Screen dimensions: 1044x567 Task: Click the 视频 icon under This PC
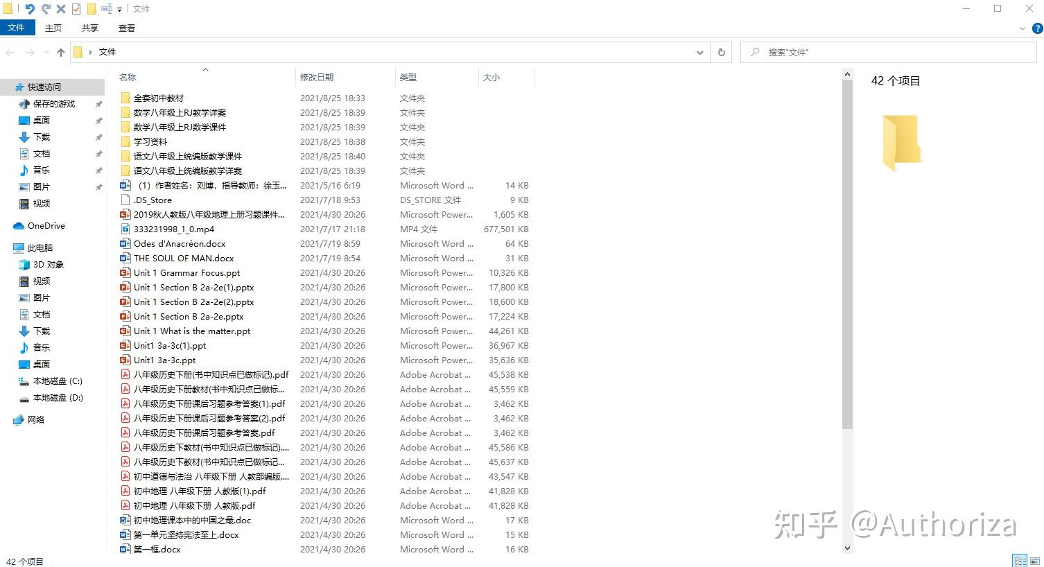(24, 281)
